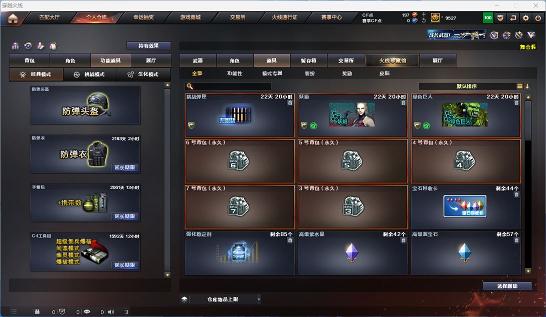
Task: Click 延长期限 on the 防弹衣 item
Action: (x=125, y=167)
